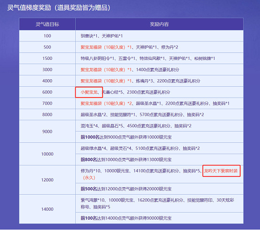Click the 7000 target cell
The height and width of the screenshot is (230, 260).
(47, 103)
